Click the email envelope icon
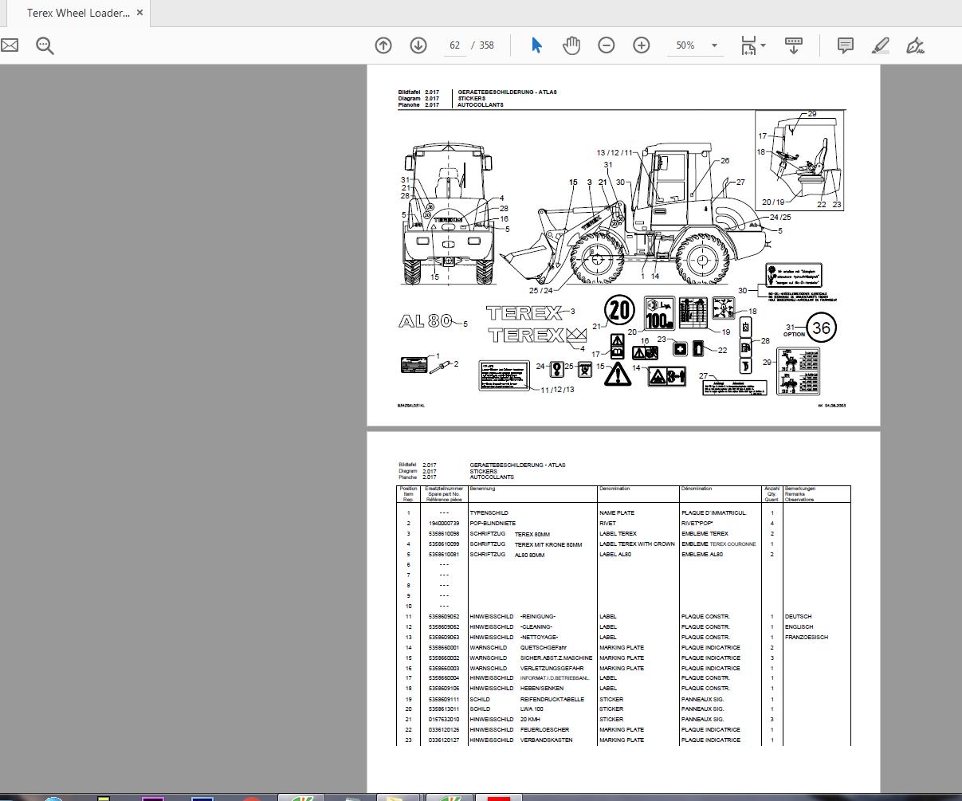Viewport: 962px width, 801px height. click(9, 45)
